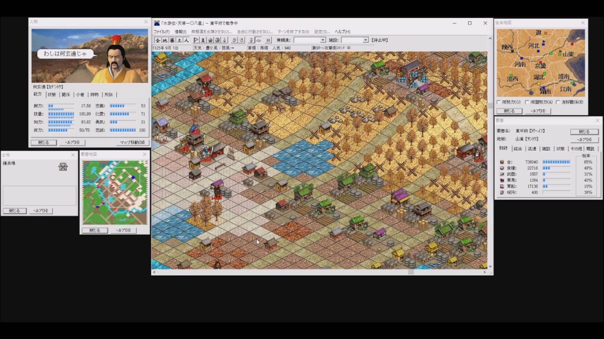The image size is (604, 339).
Task: Open the 無頼漢 dropdown list
Action: pos(323,40)
